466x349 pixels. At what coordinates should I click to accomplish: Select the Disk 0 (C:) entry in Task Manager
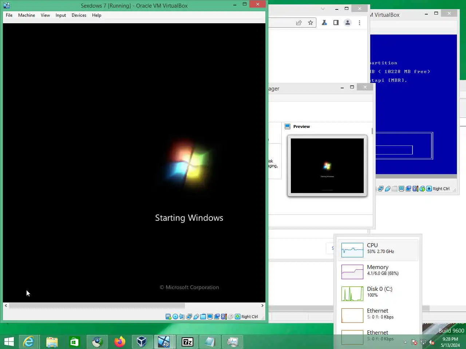(378, 294)
